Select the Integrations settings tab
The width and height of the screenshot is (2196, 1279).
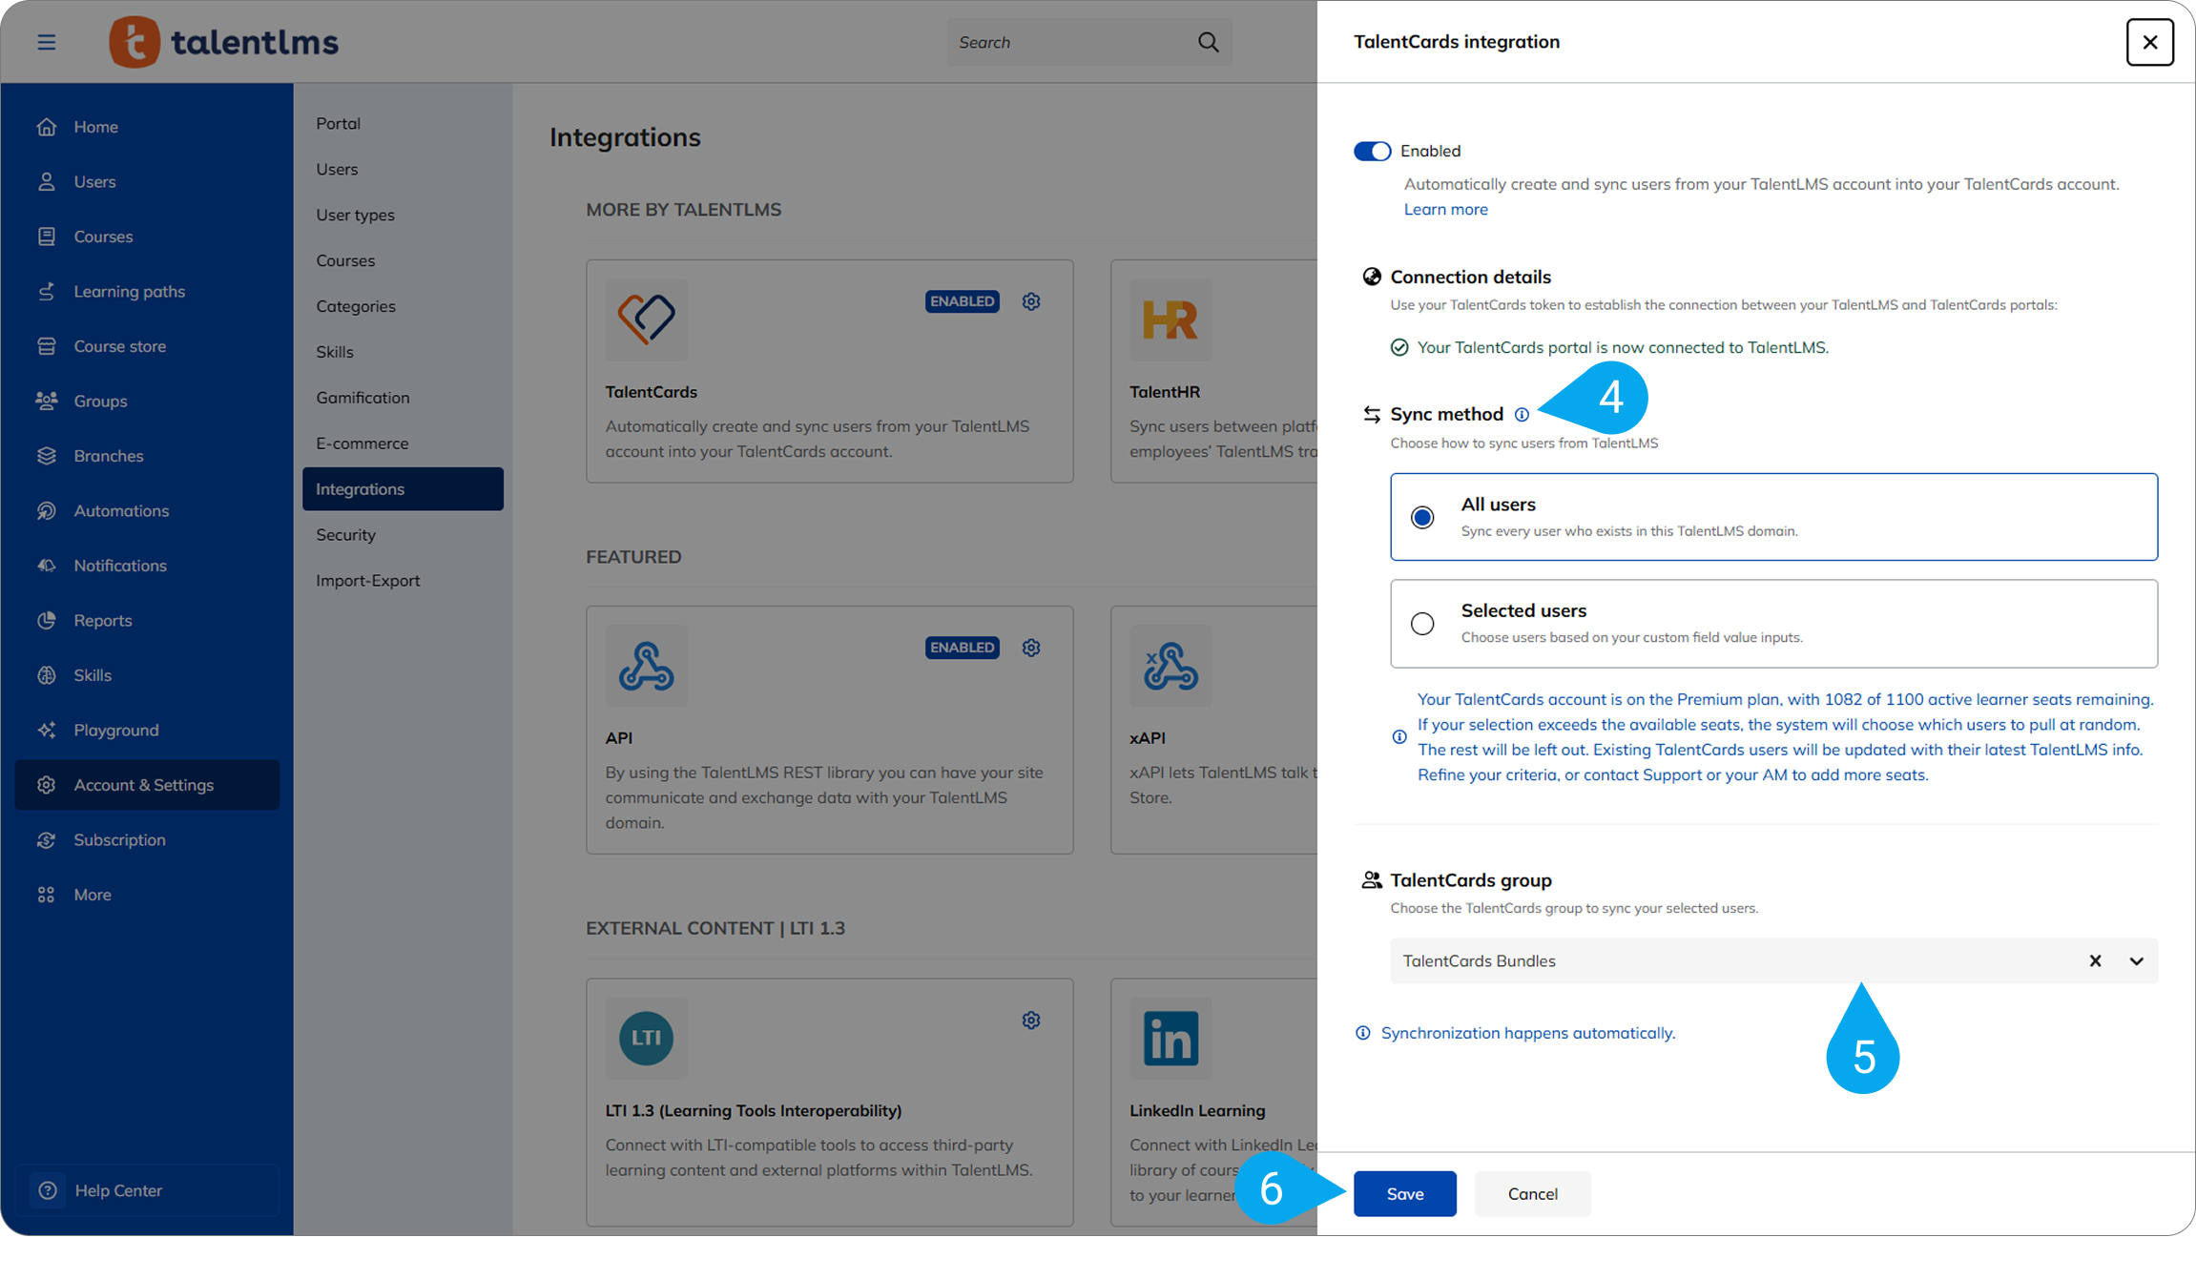[x=403, y=489]
